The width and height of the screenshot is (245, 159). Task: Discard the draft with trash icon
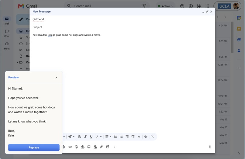(210, 147)
